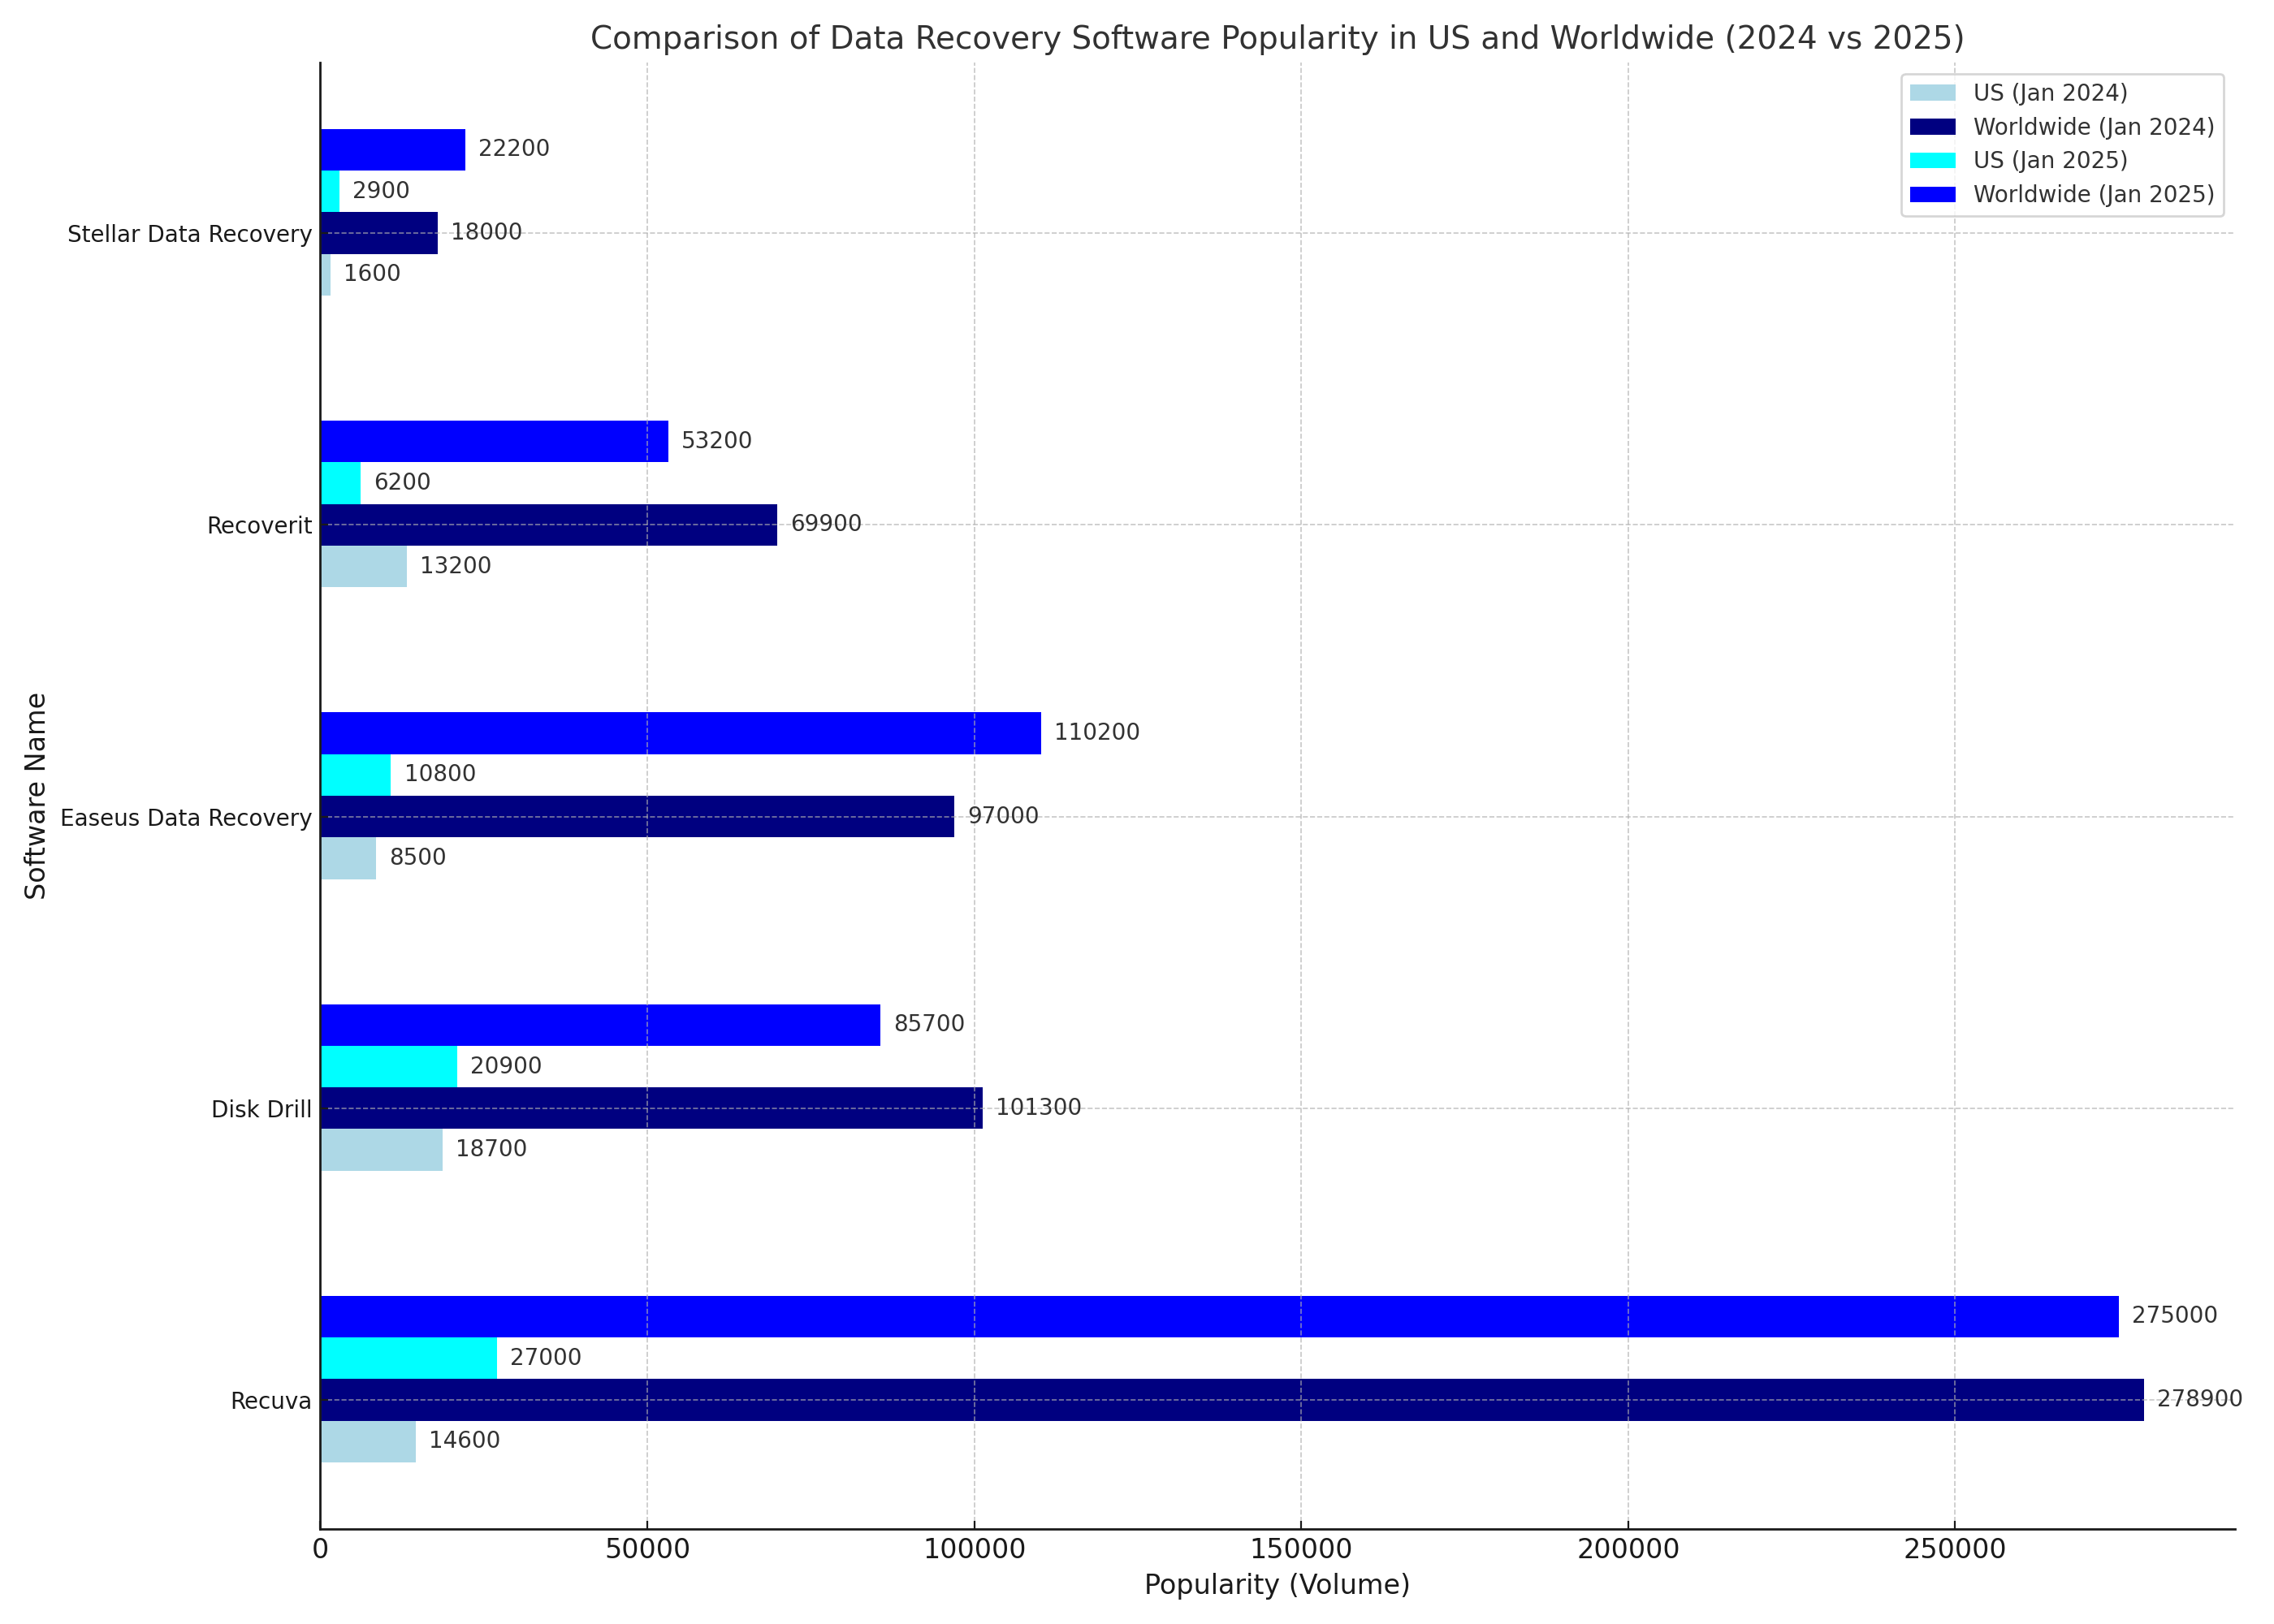2274x1624 pixels.
Task: Click the Stellar bar labeled 22200
Action: click(393, 150)
